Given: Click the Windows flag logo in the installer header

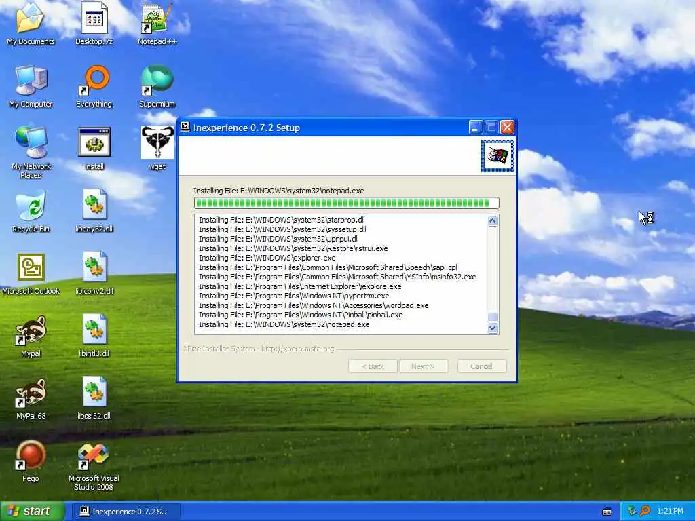Looking at the screenshot, I should pos(497,156).
